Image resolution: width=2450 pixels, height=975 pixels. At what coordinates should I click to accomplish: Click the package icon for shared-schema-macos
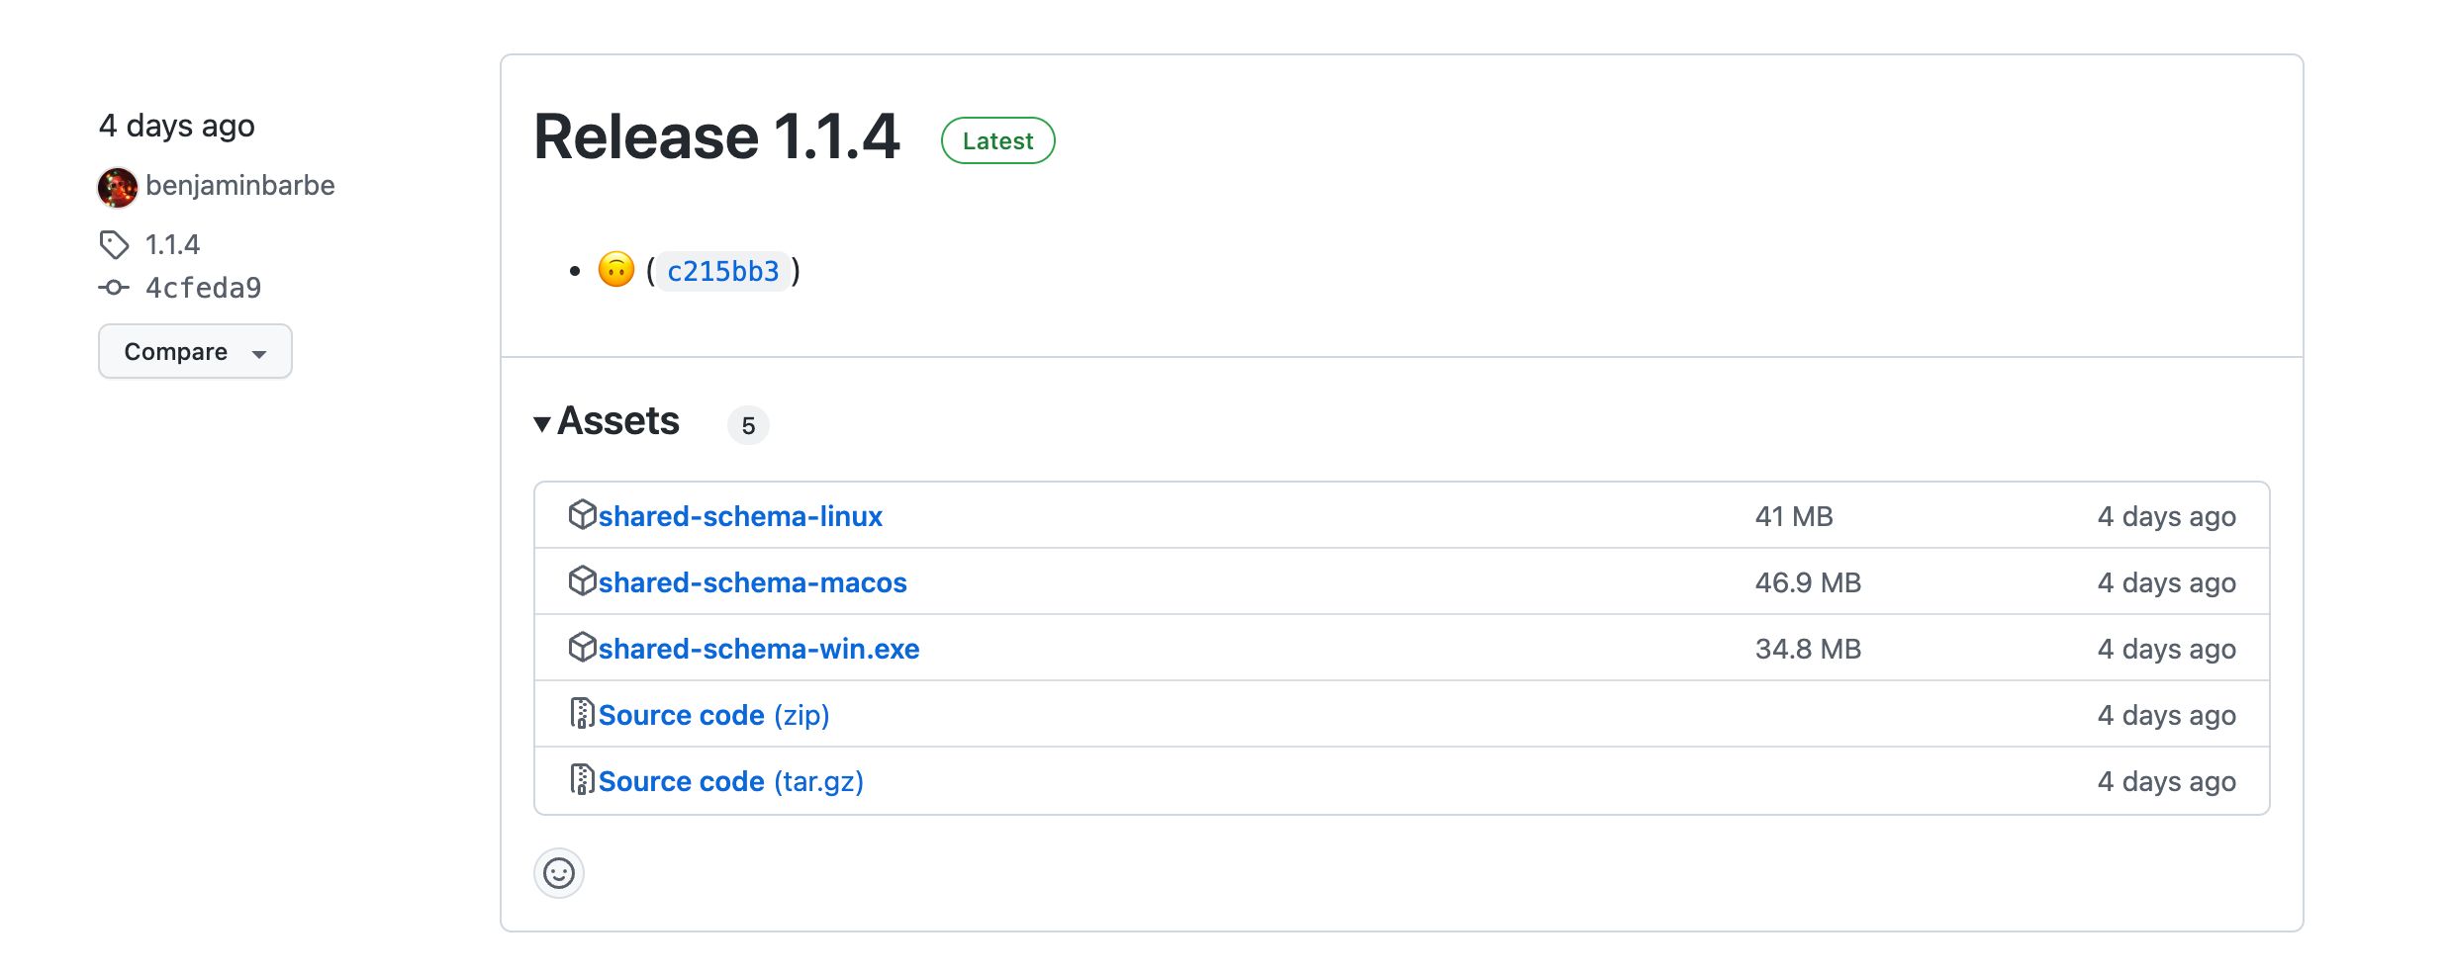coord(582,581)
